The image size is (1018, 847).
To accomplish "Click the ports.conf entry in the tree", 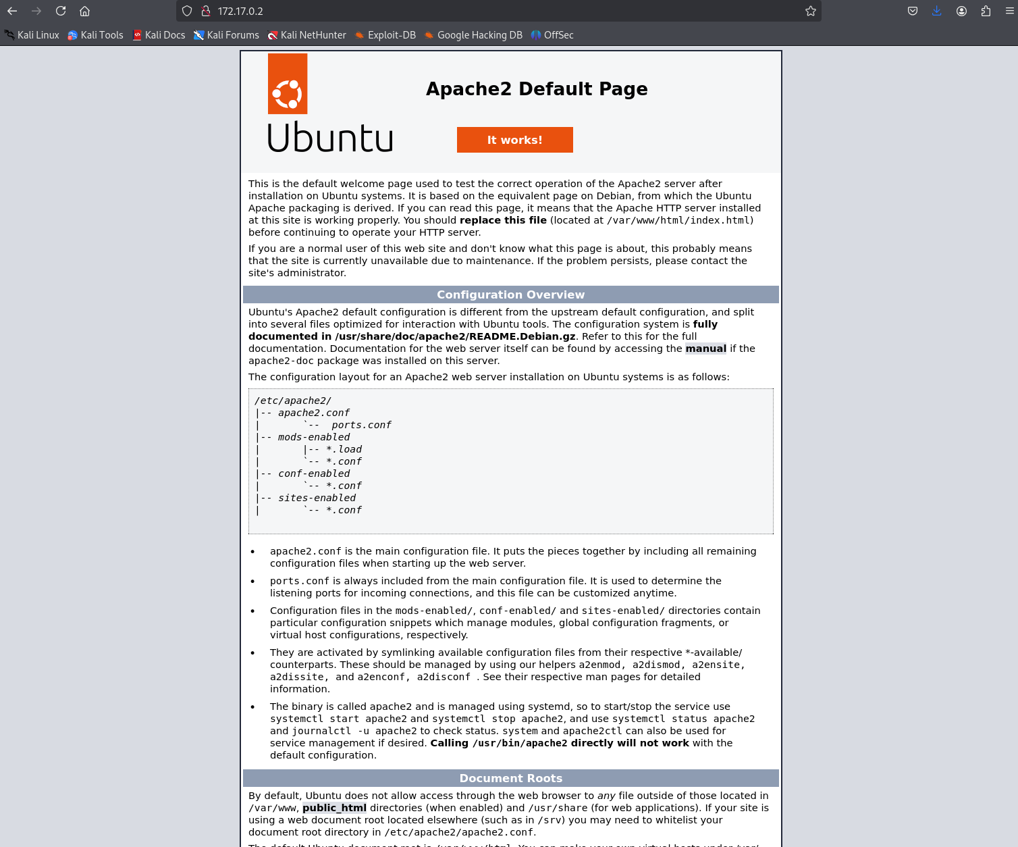I will tap(361, 425).
